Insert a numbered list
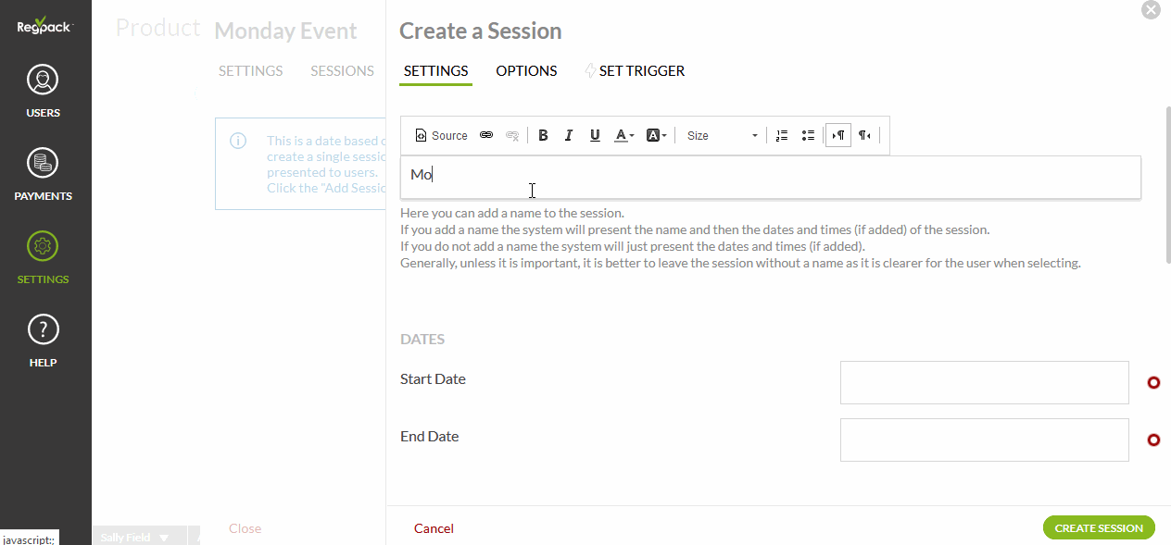The image size is (1171, 545). (x=782, y=136)
